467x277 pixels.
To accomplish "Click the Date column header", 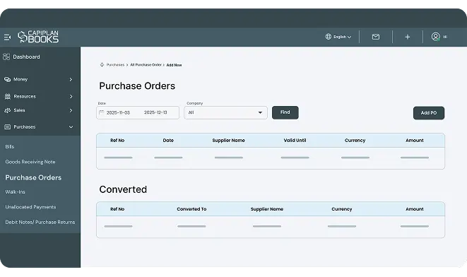I will click(x=168, y=141).
